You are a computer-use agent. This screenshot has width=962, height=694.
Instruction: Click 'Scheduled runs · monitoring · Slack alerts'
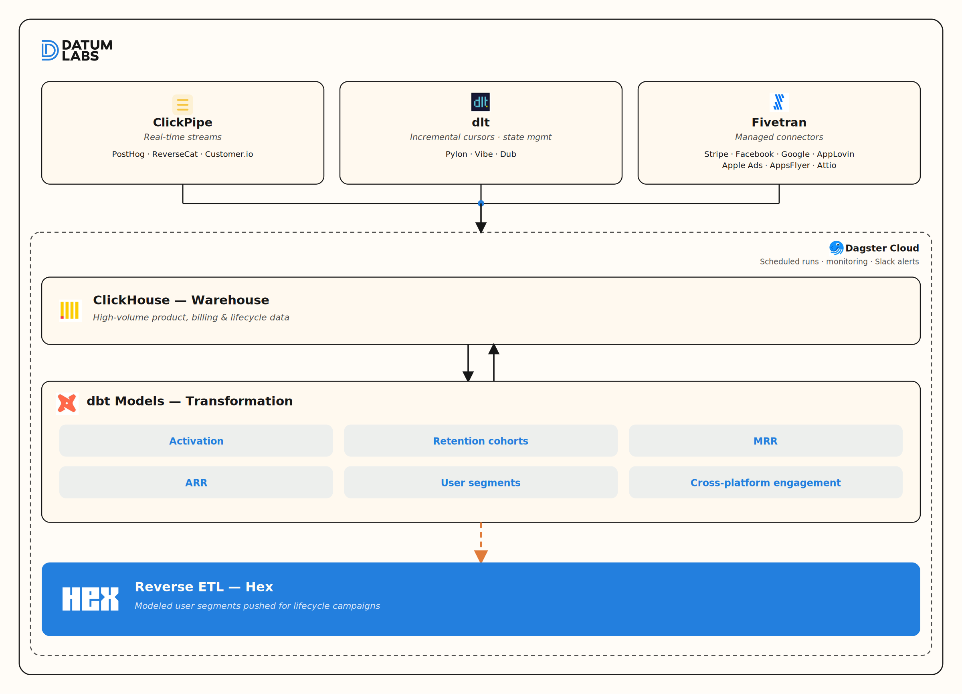click(839, 262)
